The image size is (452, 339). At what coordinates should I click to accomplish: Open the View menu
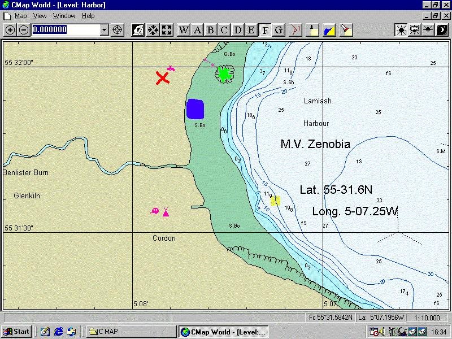click(40, 16)
